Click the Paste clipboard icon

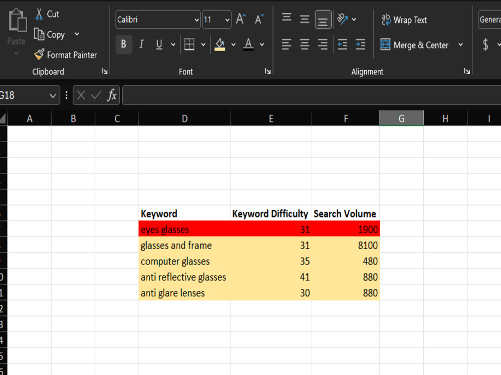tap(18, 20)
